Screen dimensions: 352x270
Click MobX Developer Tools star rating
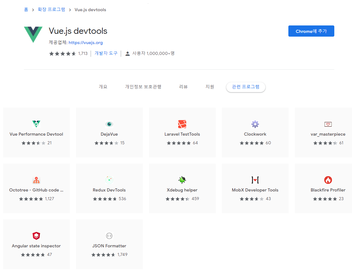(x=252, y=199)
